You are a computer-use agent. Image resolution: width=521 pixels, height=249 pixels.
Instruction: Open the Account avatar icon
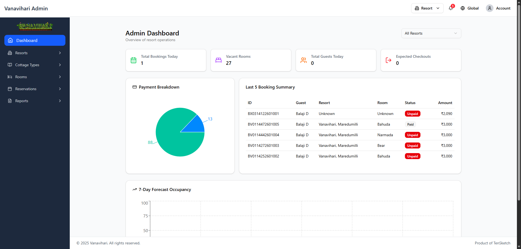[x=490, y=8]
